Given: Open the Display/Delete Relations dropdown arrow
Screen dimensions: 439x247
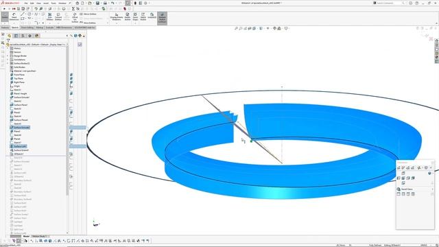Looking at the screenshot, I should tap(117, 23).
